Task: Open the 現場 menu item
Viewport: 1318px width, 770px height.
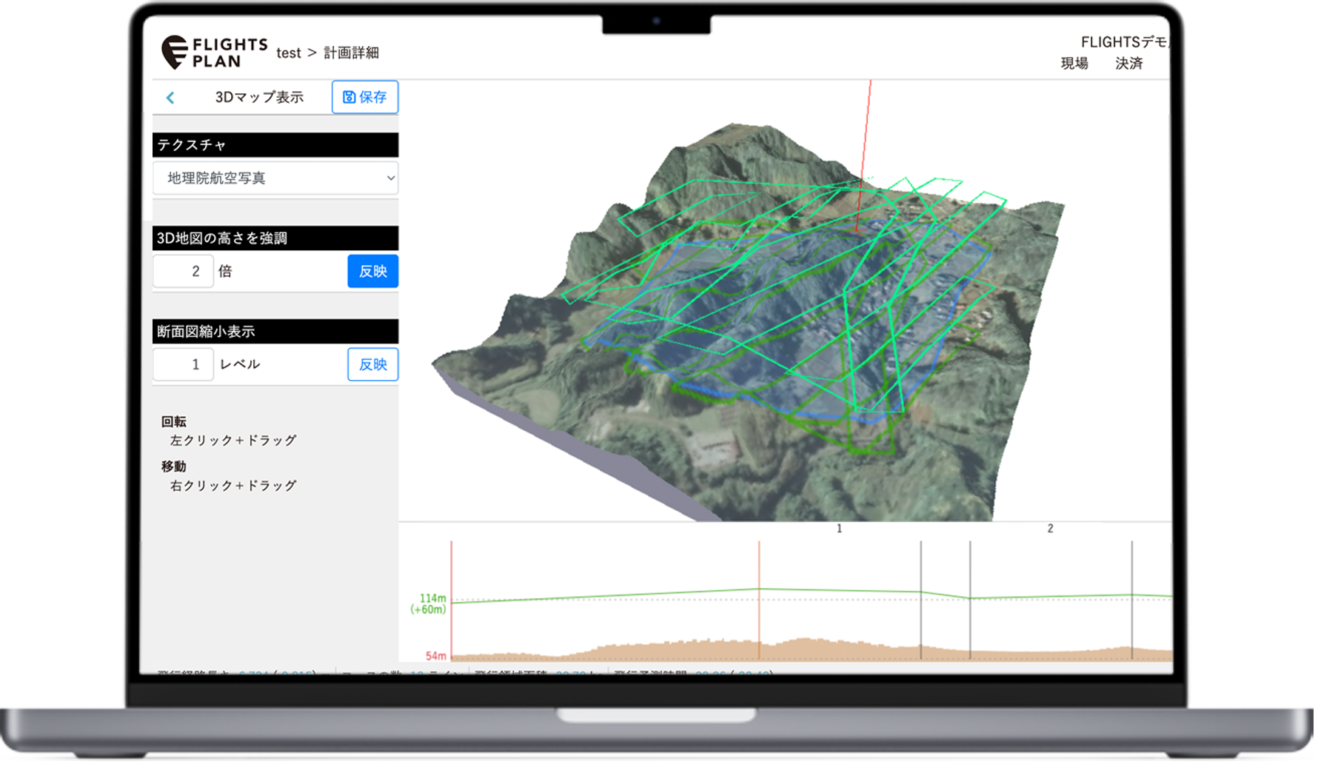Action: click(x=1074, y=64)
